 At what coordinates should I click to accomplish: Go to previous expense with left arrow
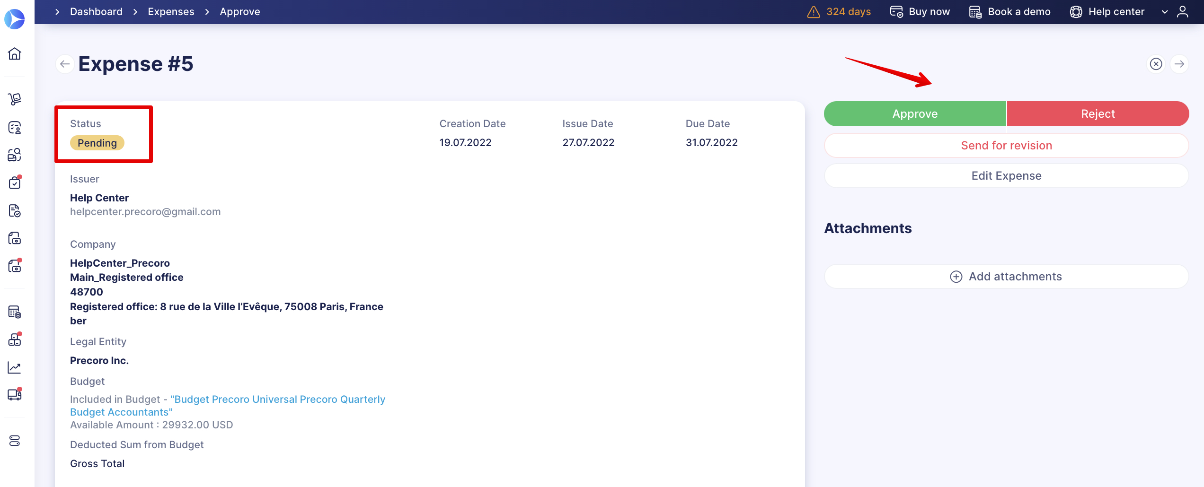pos(65,64)
